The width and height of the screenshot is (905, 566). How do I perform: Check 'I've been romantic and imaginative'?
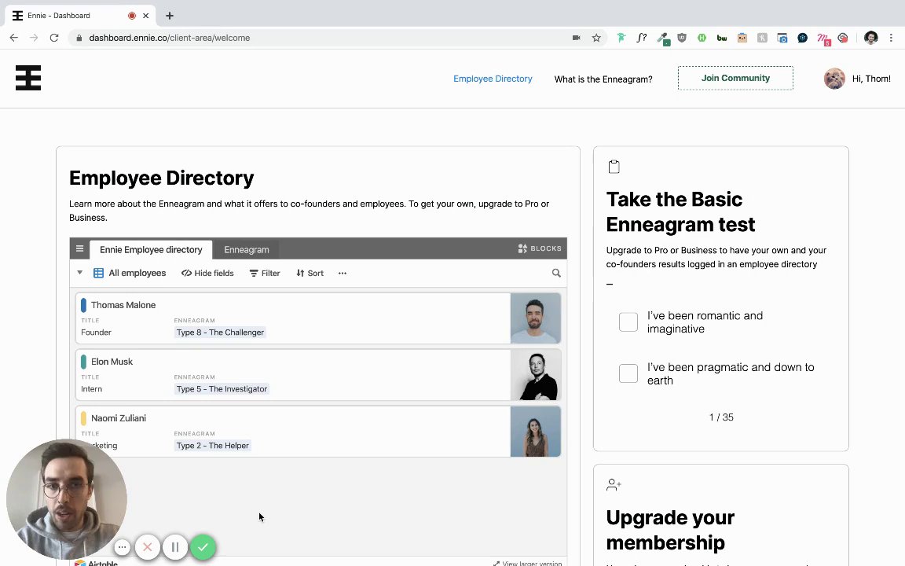628,322
